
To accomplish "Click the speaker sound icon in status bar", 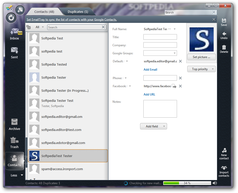I will pos(215,183).
